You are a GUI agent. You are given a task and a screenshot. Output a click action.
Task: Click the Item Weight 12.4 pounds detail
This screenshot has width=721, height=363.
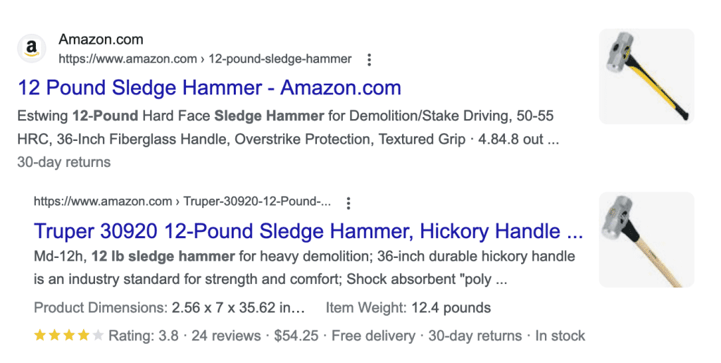pos(408,308)
